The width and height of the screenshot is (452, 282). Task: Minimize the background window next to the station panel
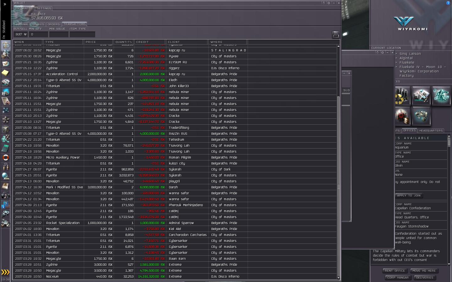click(x=387, y=52)
